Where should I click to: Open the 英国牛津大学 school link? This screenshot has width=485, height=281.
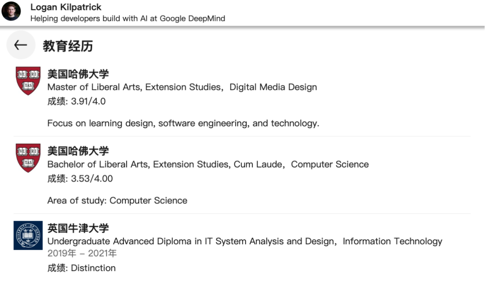click(x=78, y=228)
